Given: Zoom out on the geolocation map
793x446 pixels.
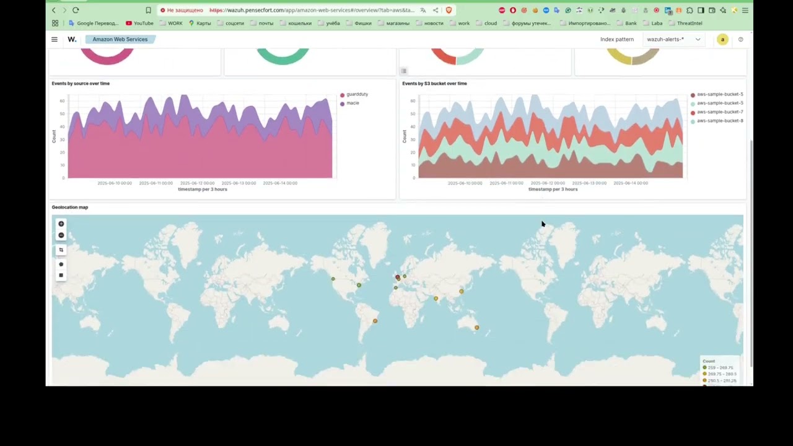Looking at the screenshot, I should coord(61,235).
